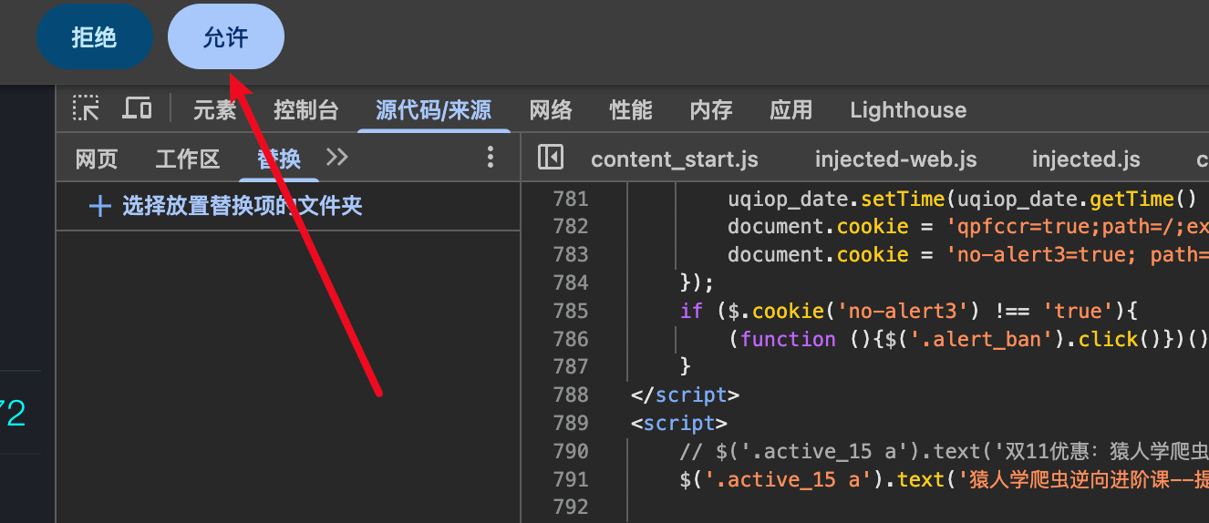Open the 性能 panel tab
Image resolution: width=1209 pixels, height=523 pixels.
631,110
